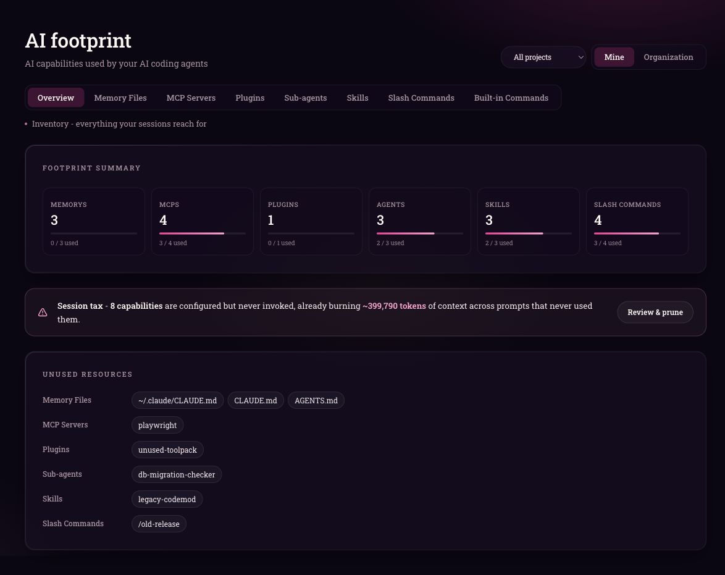Click the Memory Files row label
This screenshot has width=725, height=575.
point(67,400)
